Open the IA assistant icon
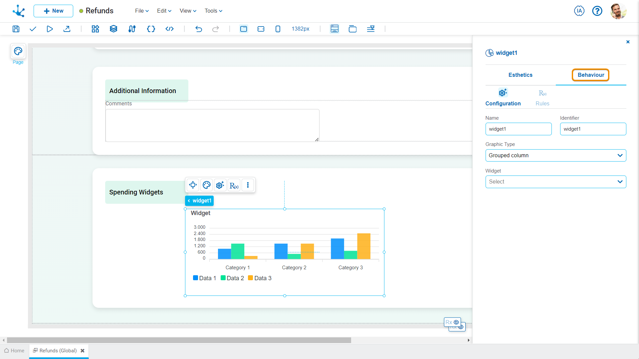639x359 pixels. [x=579, y=11]
